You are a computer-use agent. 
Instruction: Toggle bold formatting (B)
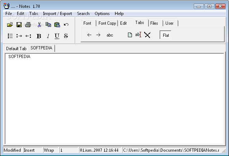(39, 36)
